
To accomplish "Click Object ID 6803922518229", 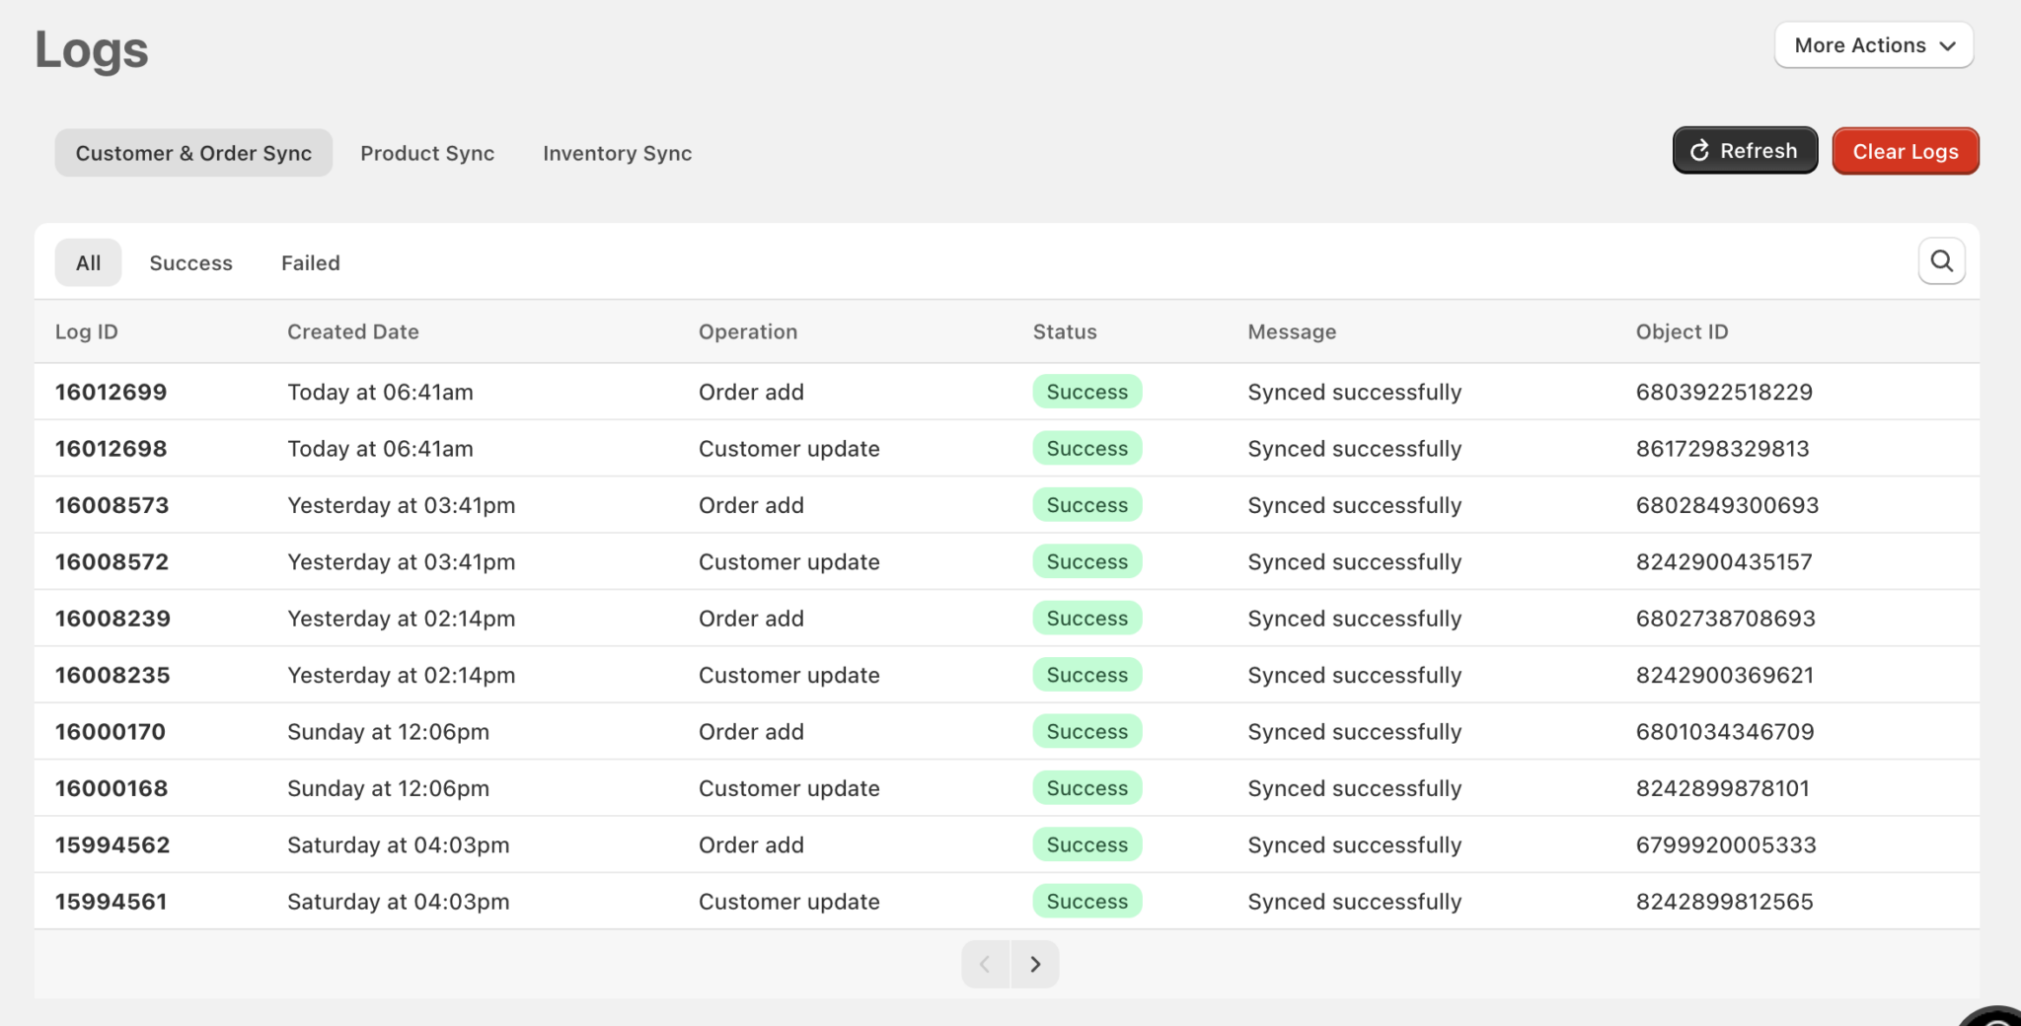I will (x=1724, y=392).
